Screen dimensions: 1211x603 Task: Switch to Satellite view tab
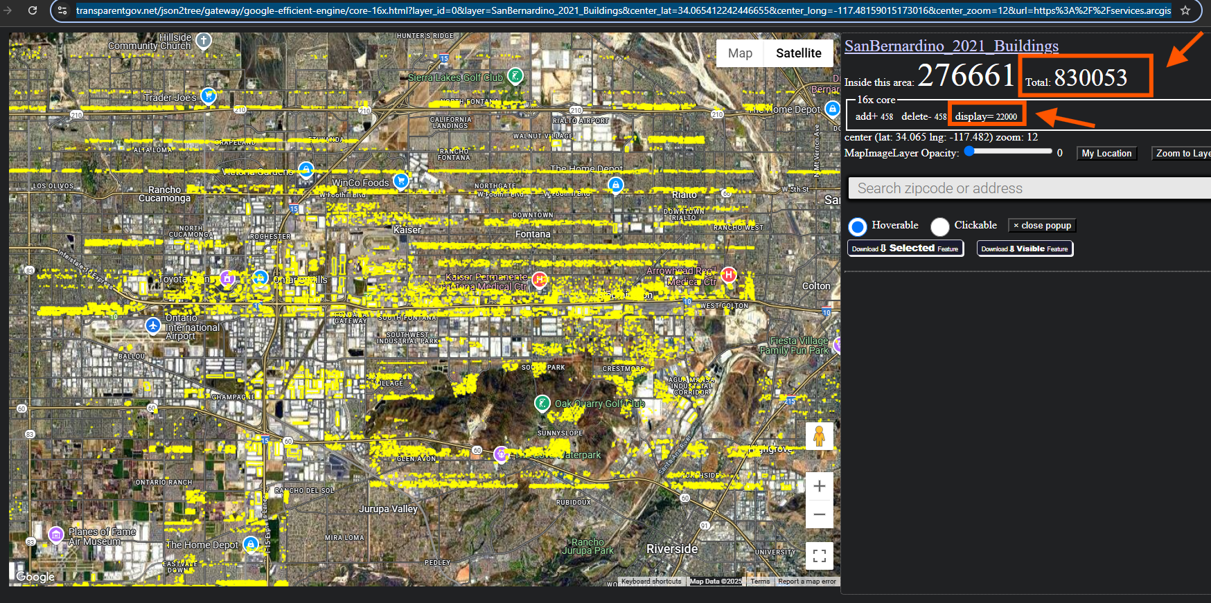click(x=798, y=53)
